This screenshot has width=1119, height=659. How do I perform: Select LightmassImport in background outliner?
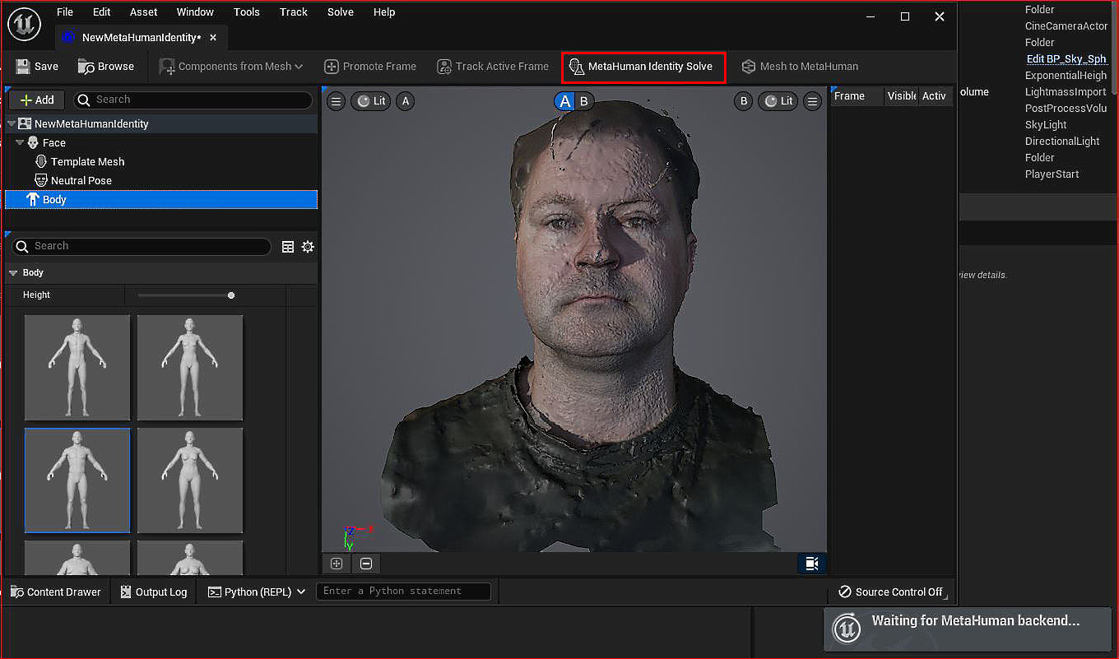click(x=1066, y=92)
